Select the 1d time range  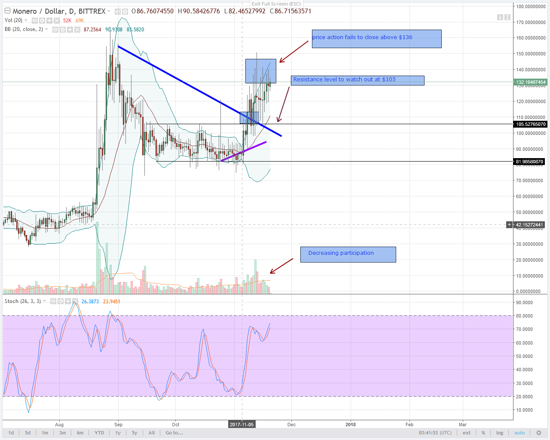(11, 433)
